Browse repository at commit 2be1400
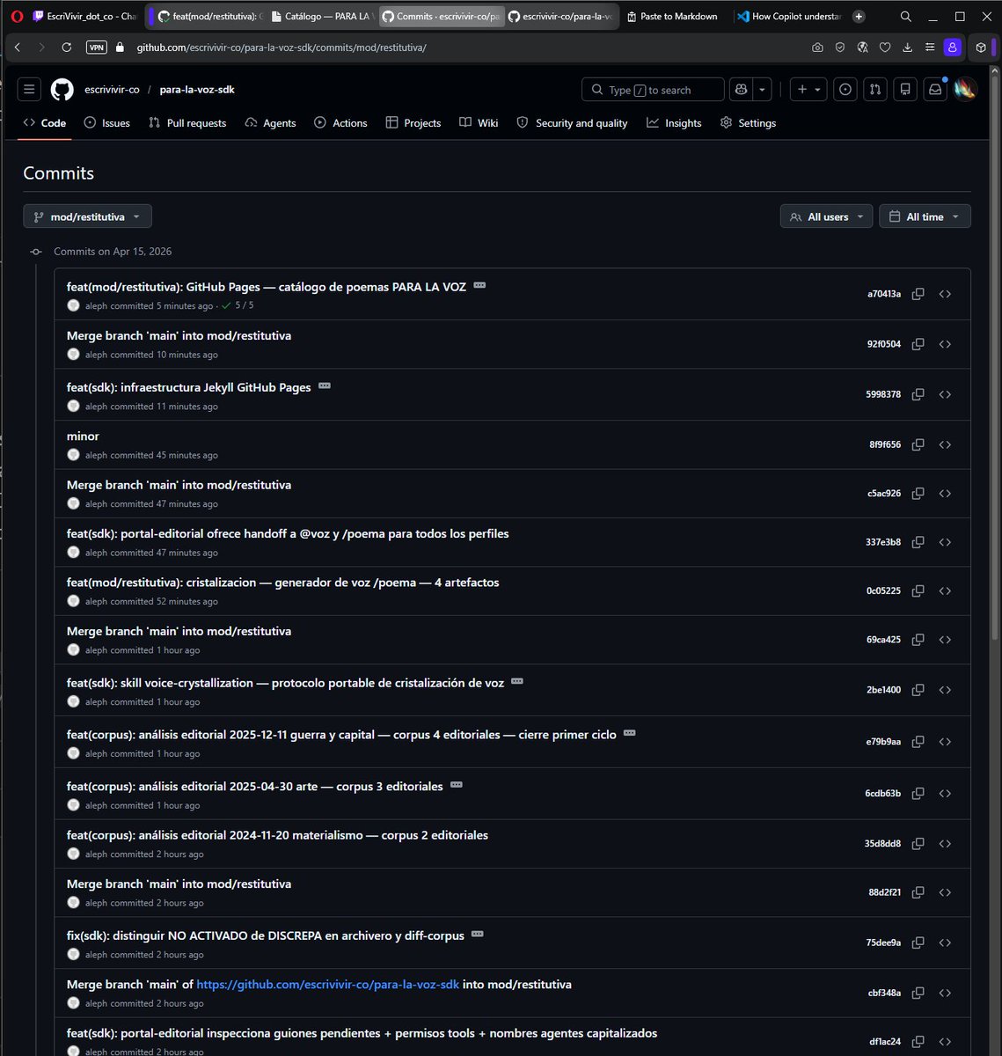1002x1056 pixels. [x=945, y=690]
